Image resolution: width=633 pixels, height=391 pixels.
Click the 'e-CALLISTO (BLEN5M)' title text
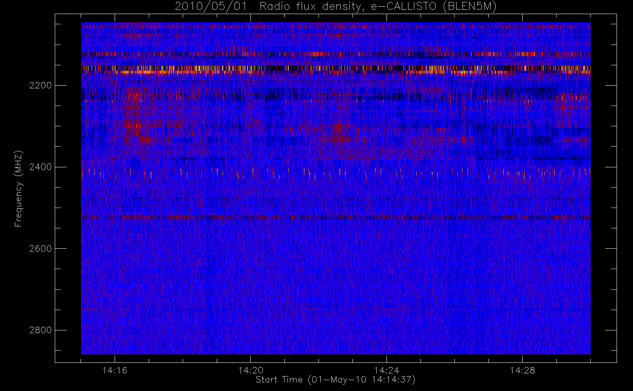434,6
